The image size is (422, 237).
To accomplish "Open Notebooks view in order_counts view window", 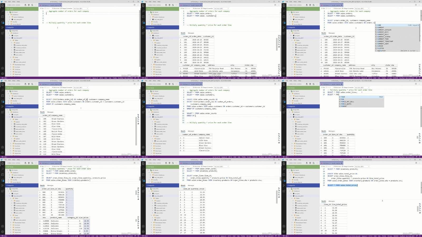I will (143, 96).
